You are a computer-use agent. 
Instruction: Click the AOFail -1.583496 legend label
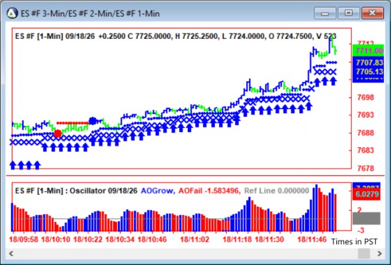pyautogui.click(x=209, y=191)
